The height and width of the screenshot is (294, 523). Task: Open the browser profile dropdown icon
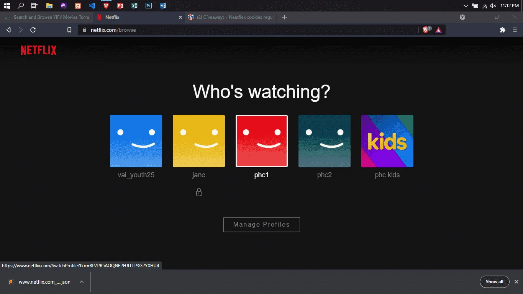(x=462, y=17)
